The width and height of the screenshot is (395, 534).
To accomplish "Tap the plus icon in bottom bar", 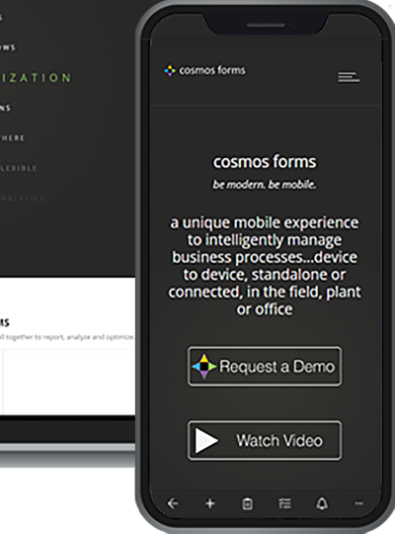I will [210, 503].
